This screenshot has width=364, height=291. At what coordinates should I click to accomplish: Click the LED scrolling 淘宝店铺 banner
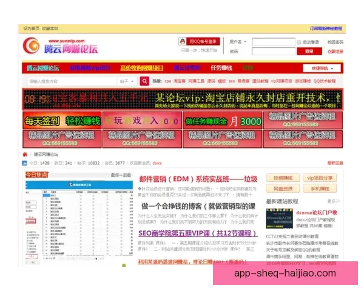pyautogui.click(x=183, y=99)
